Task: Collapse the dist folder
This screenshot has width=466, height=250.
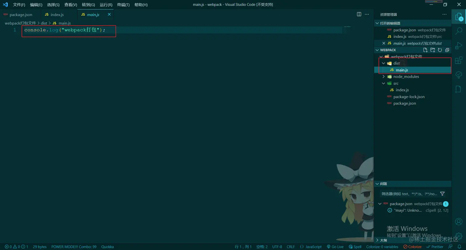Action: point(384,63)
